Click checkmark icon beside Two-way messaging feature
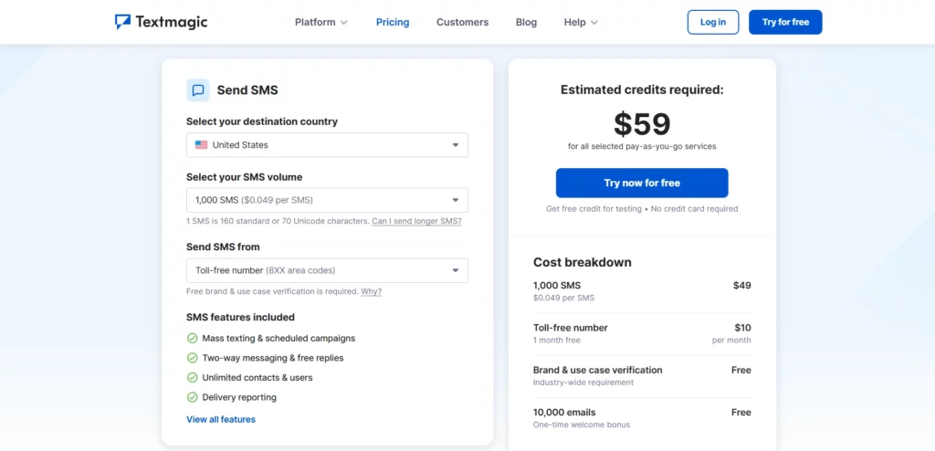935x451 pixels. (192, 358)
